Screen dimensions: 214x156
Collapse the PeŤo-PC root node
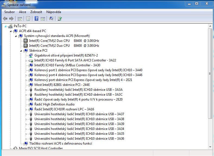coord(5,26)
